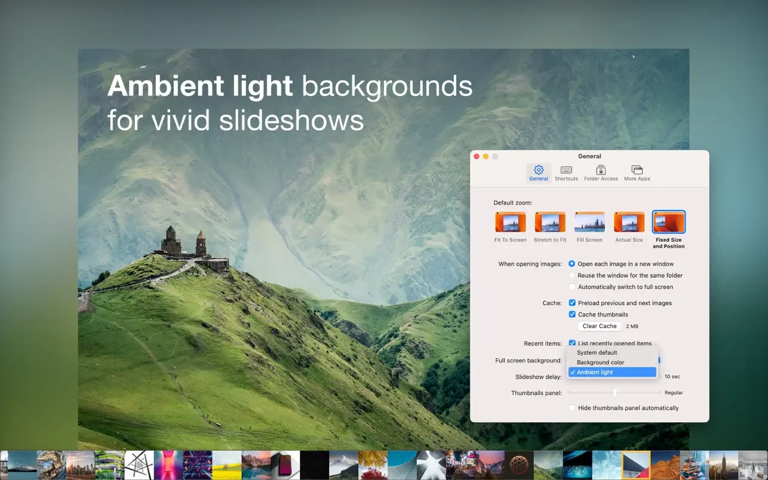
Task: Enable Hide thumbnails panel automatically
Action: click(572, 408)
